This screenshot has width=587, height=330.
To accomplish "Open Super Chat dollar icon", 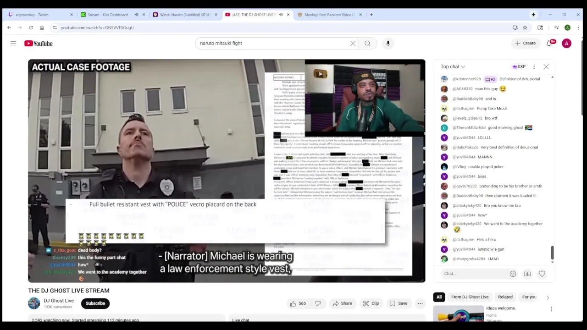I will 527,274.
